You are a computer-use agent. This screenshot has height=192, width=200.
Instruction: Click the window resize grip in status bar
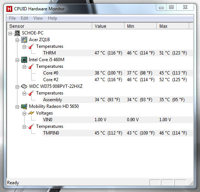point(191,183)
